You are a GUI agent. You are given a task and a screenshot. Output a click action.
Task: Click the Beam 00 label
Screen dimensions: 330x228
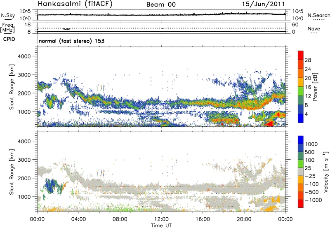[161, 5]
